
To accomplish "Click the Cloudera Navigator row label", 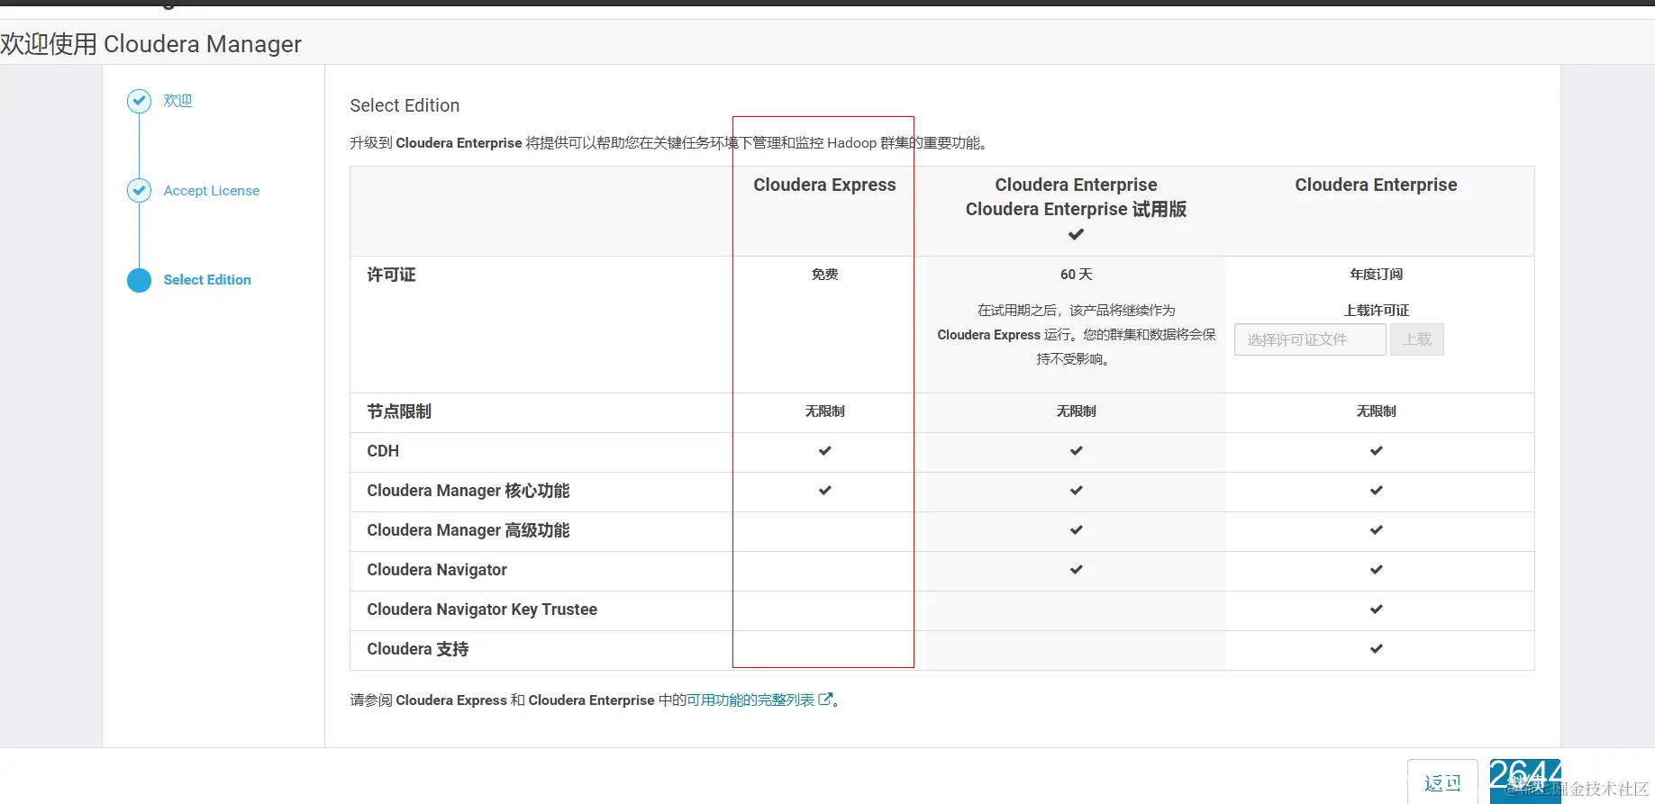I will pyautogui.click(x=437, y=570).
